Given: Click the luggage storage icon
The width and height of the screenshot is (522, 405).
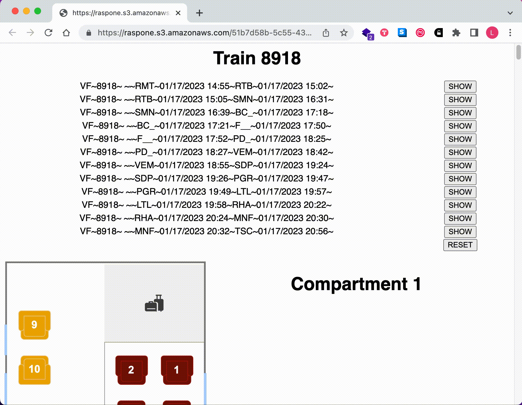Looking at the screenshot, I should [x=154, y=303].
